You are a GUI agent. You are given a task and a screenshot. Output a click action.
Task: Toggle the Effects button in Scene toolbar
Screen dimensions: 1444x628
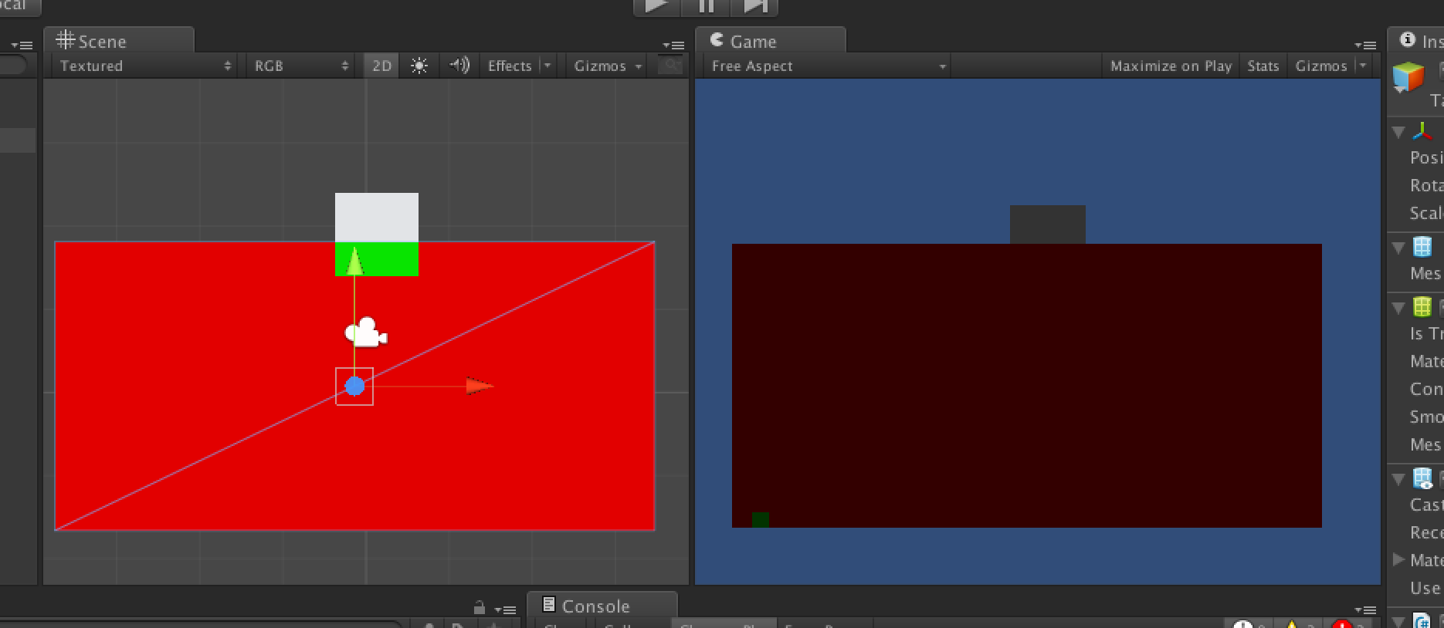[x=510, y=66]
